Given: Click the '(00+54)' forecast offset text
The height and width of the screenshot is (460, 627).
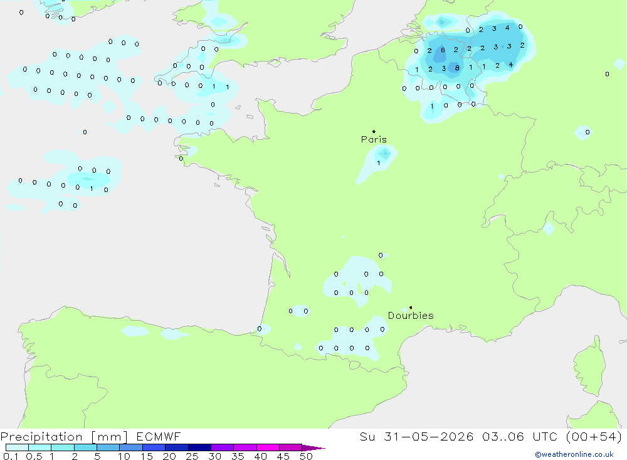Looking at the screenshot, I should (594, 436).
